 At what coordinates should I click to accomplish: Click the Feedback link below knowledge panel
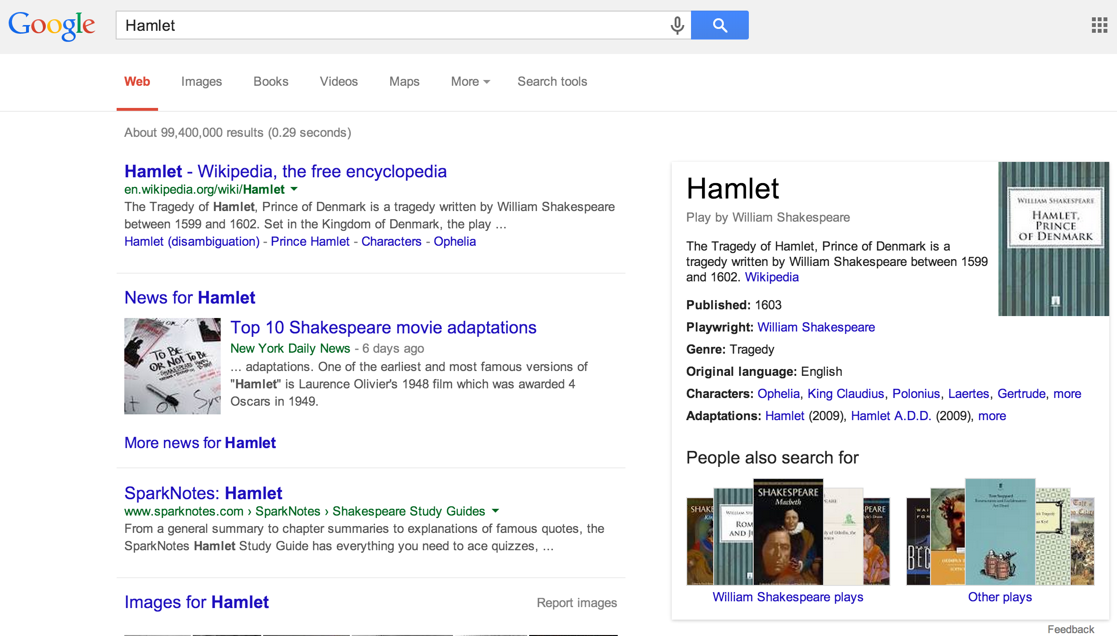click(1070, 629)
